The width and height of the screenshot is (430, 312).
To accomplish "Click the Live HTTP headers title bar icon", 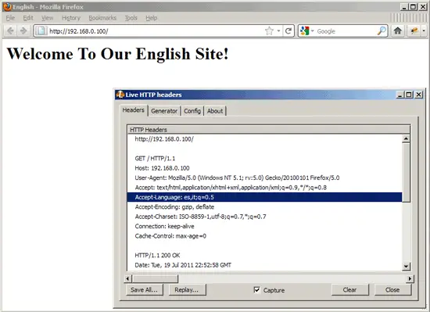I will tap(120, 95).
